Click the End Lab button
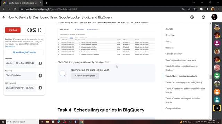Screen dimensions: 222x124 point(13,30)
